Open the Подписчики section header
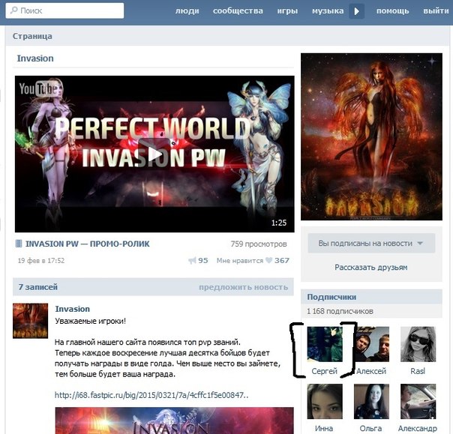The height and width of the screenshot is (434, 453). point(331,297)
